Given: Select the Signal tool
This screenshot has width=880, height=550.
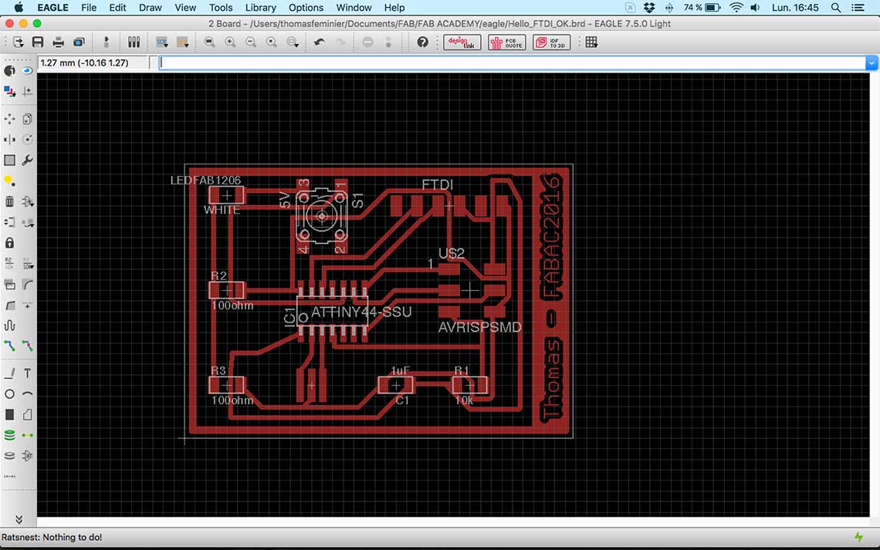Looking at the screenshot, I should click(27, 435).
